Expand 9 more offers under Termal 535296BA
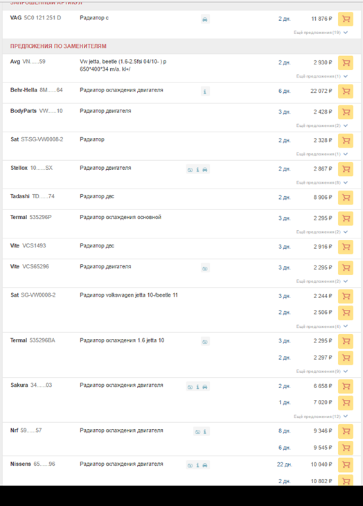 coord(321,372)
